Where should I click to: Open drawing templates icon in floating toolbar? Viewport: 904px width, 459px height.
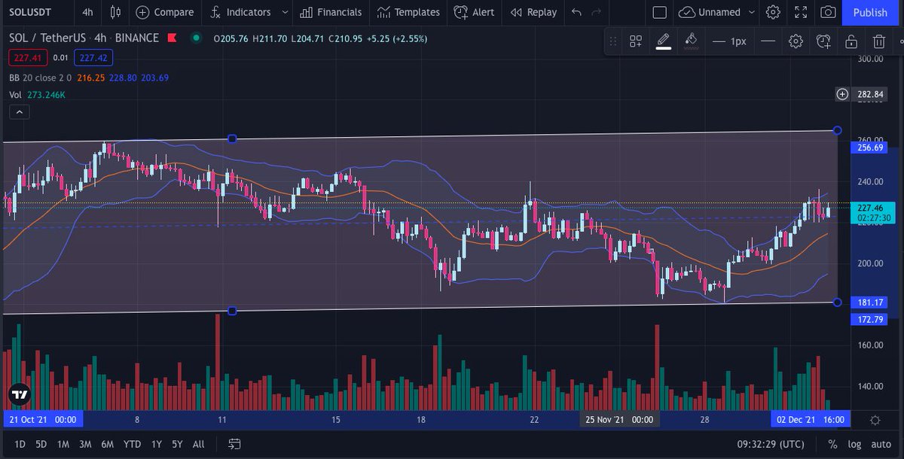click(x=636, y=41)
